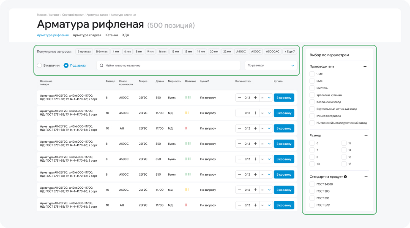Click the Мерность column header
The image size is (410, 228).
tap(174, 81)
